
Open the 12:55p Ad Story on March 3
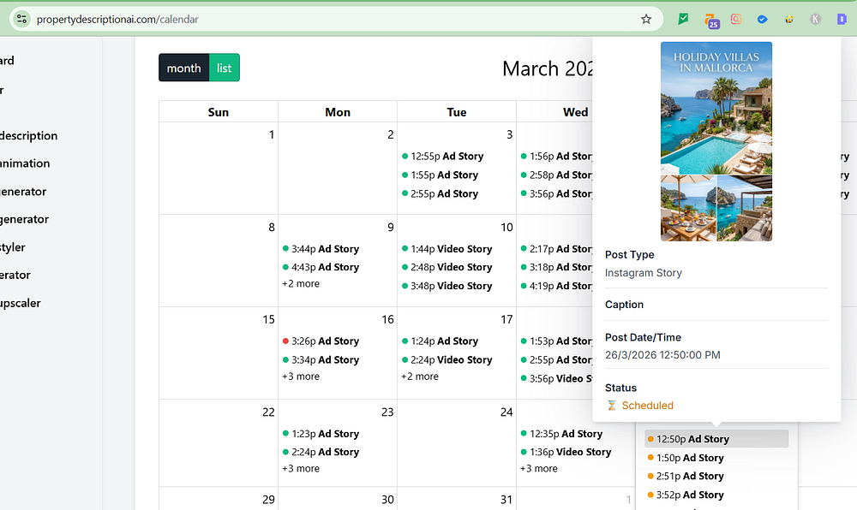point(442,156)
